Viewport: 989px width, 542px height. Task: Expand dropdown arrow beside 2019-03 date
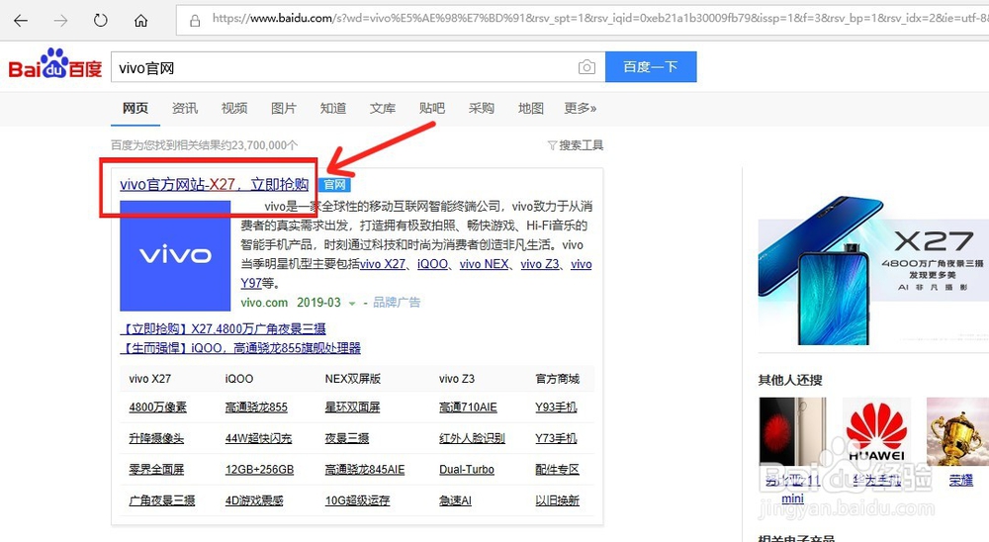pyautogui.click(x=352, y=304)
